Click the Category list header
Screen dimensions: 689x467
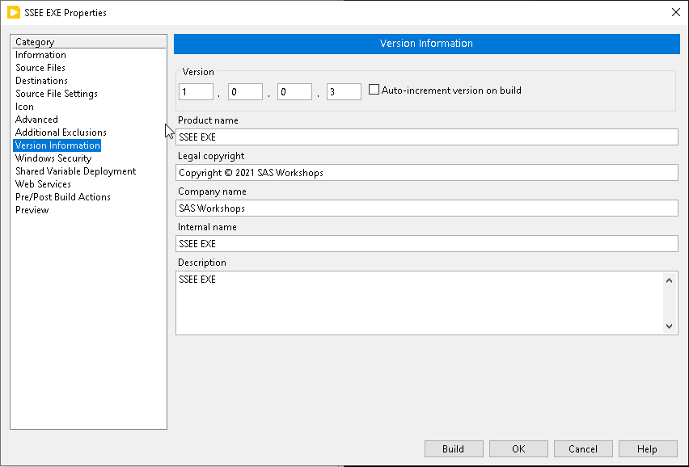[x=88, y=42]
